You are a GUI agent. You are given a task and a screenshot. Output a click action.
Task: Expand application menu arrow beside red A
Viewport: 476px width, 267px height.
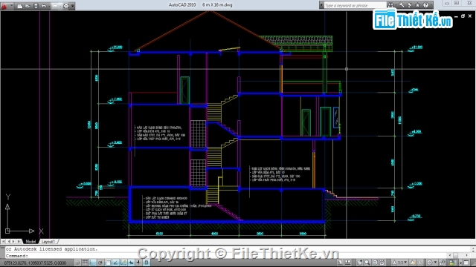click(x=12, y=5)
